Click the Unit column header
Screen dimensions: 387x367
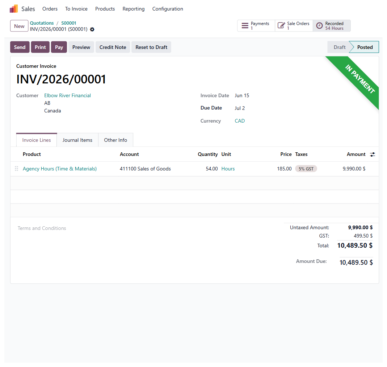[x=226, y=154]
